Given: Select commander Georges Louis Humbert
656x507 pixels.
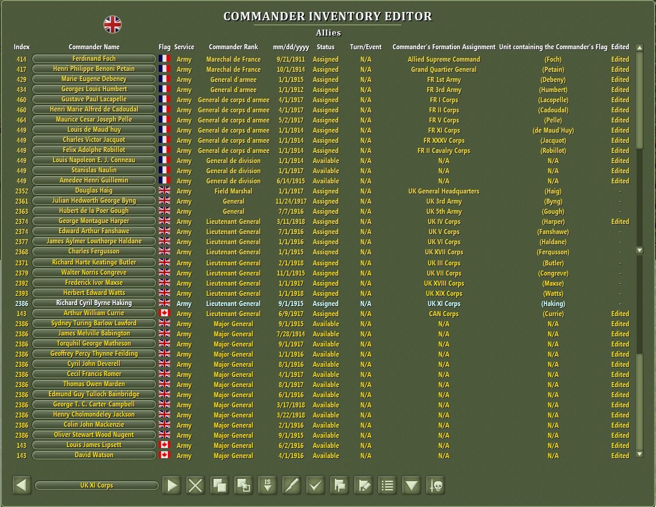Looking at the screenshot, I should pyautogui.click(x=94, y=89).
